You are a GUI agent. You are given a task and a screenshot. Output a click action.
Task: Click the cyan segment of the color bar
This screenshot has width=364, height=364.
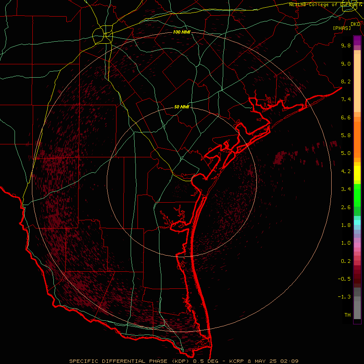coord(357,222)
